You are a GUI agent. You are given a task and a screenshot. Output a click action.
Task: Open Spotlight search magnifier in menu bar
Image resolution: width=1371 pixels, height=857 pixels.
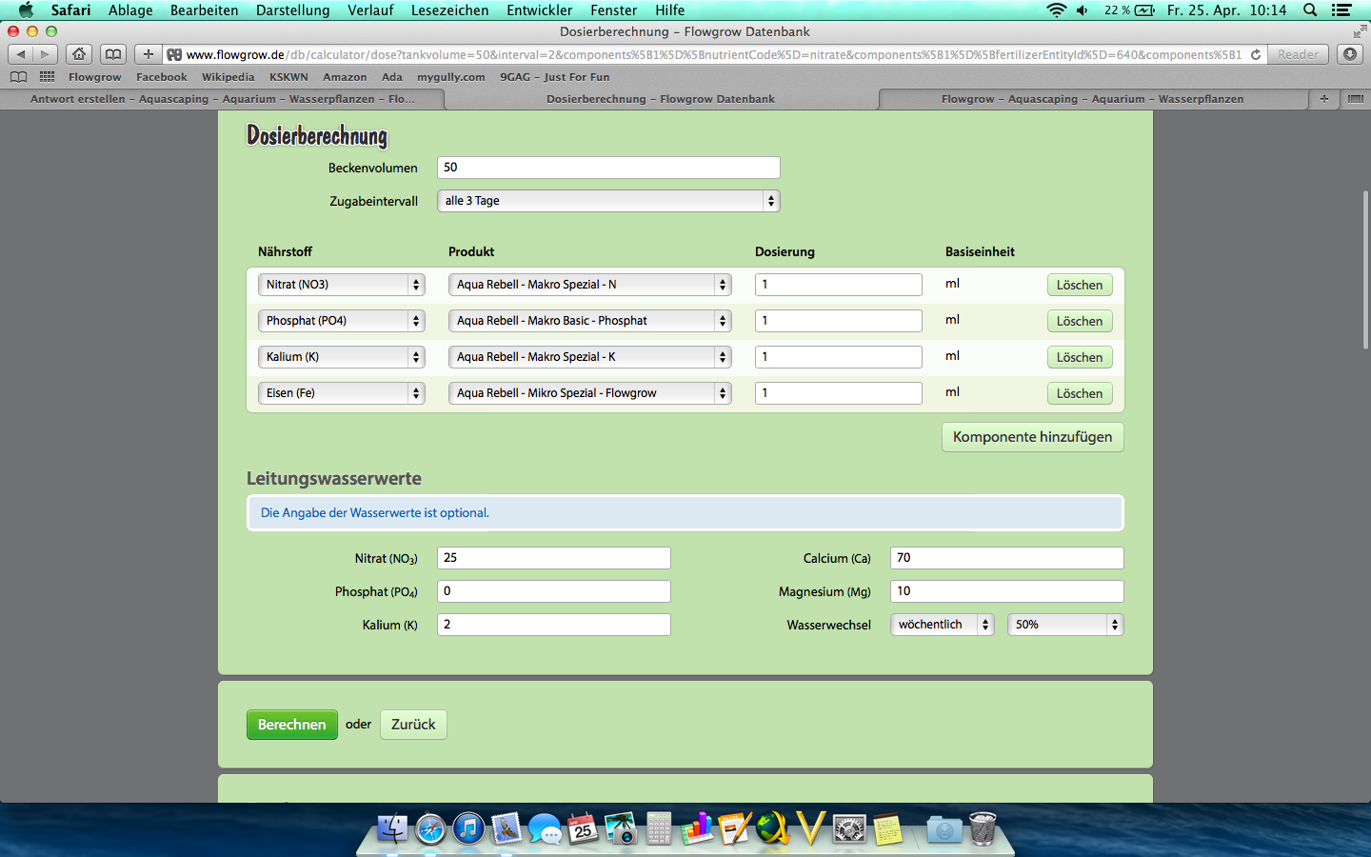coord(1310,10)
